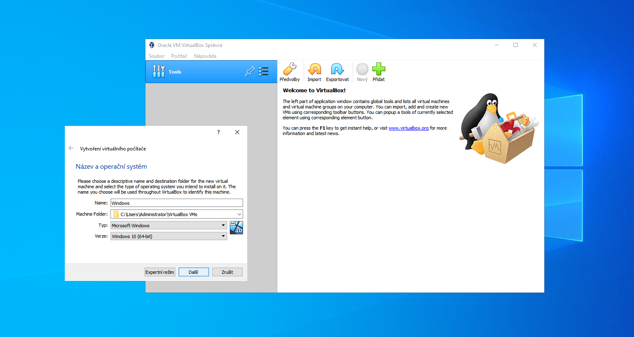Screen dimensions: 634x337
Task: Click the Windows 10 64-bit OS type icon
Action: tap(236, 228)
